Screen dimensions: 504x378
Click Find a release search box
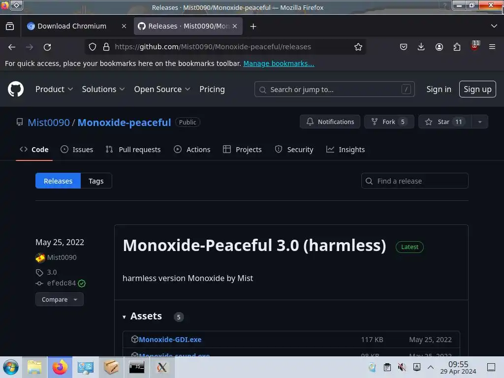coord(414,181)
